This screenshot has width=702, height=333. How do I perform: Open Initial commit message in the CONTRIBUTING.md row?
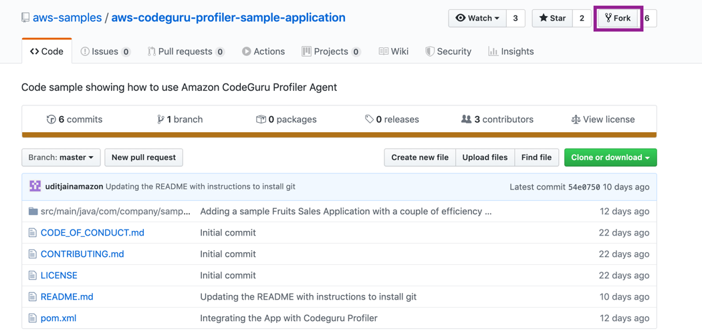(228, 254)
